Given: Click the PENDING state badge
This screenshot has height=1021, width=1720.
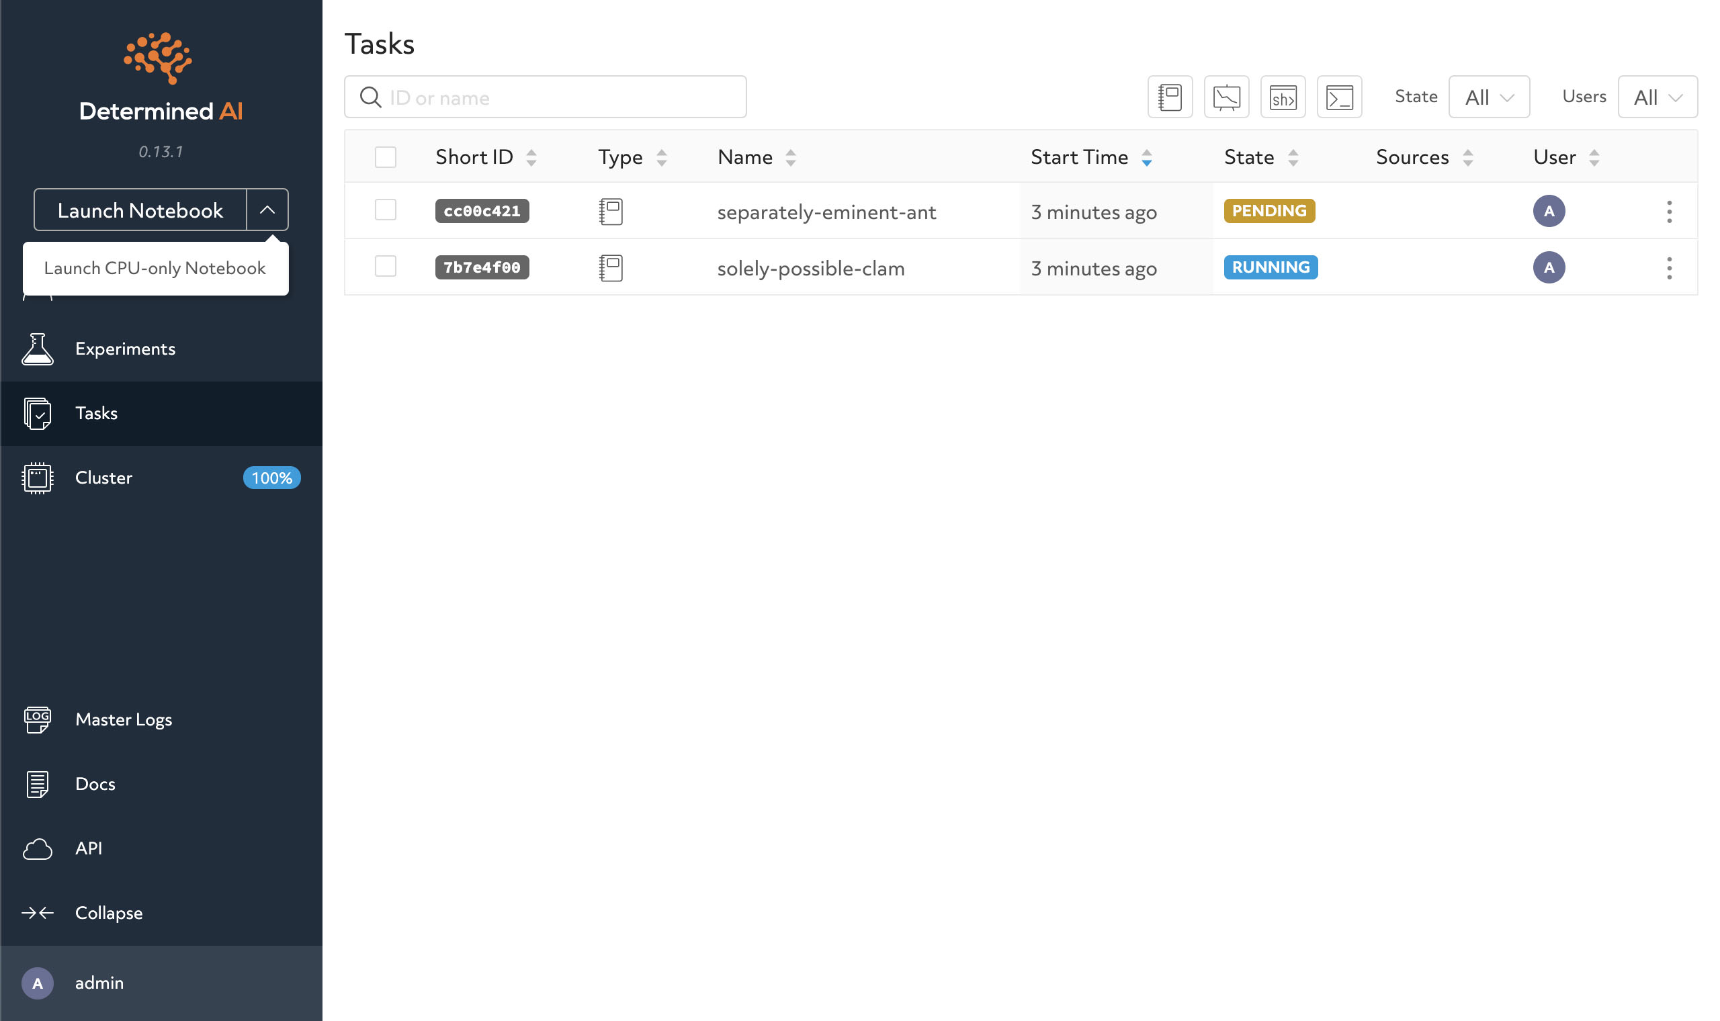Looking at the screenshot, I should pyautogui.click(x=1269, y=211).
